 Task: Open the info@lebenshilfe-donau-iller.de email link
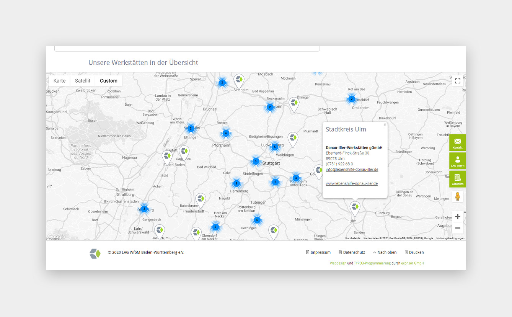tap(352, 170)
